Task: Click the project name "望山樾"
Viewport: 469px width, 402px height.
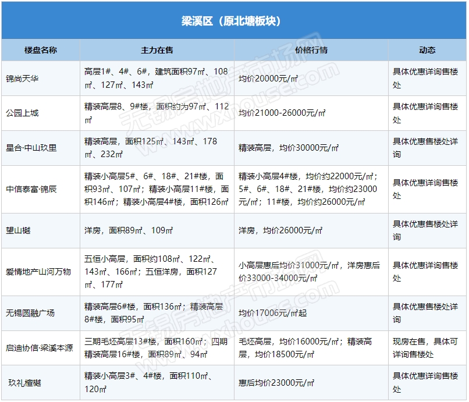Action: pyautogui.click(x=18, y=230)
